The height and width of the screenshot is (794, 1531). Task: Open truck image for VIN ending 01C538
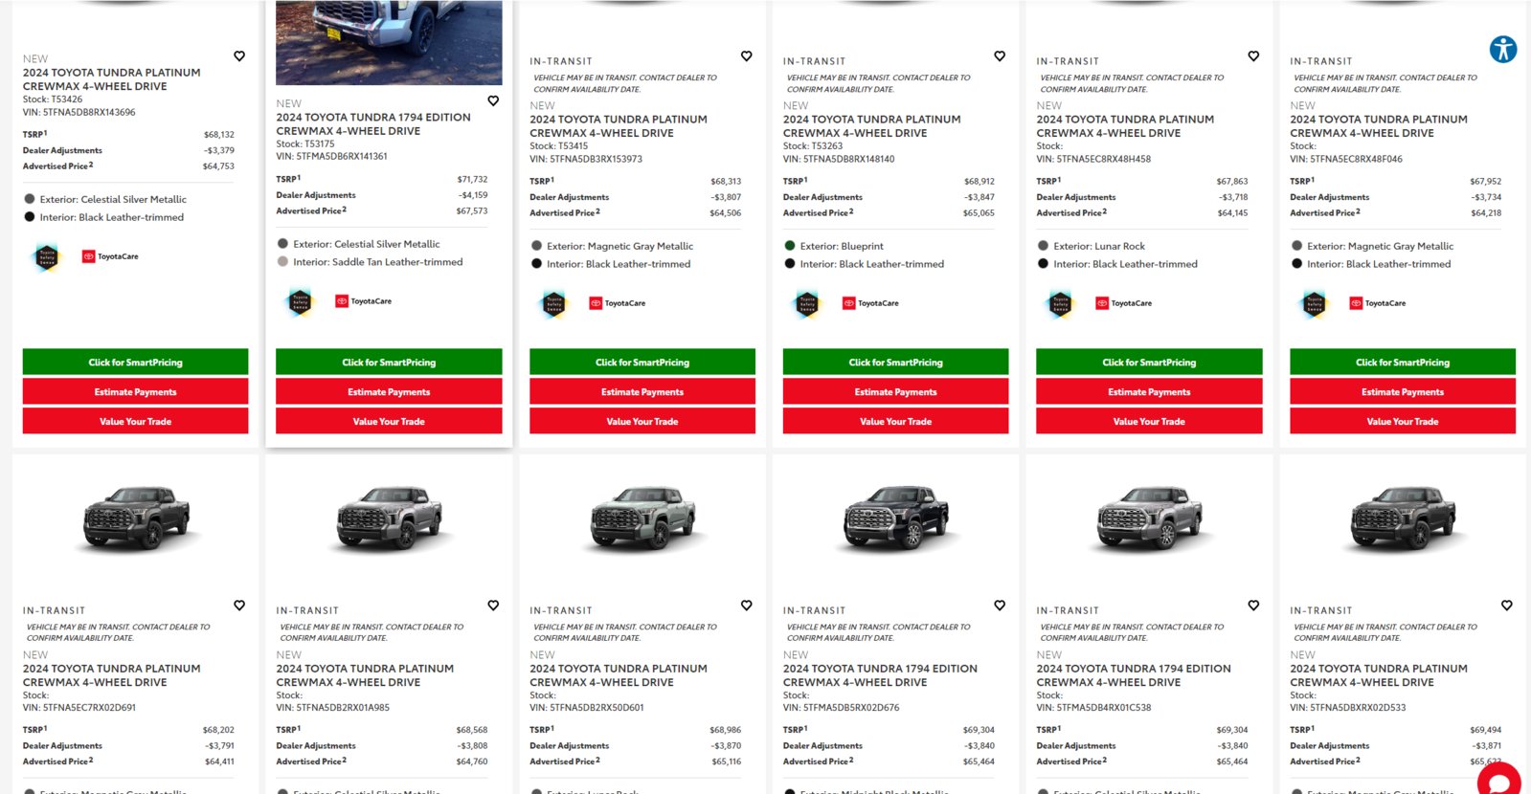tap(1149, 518)
